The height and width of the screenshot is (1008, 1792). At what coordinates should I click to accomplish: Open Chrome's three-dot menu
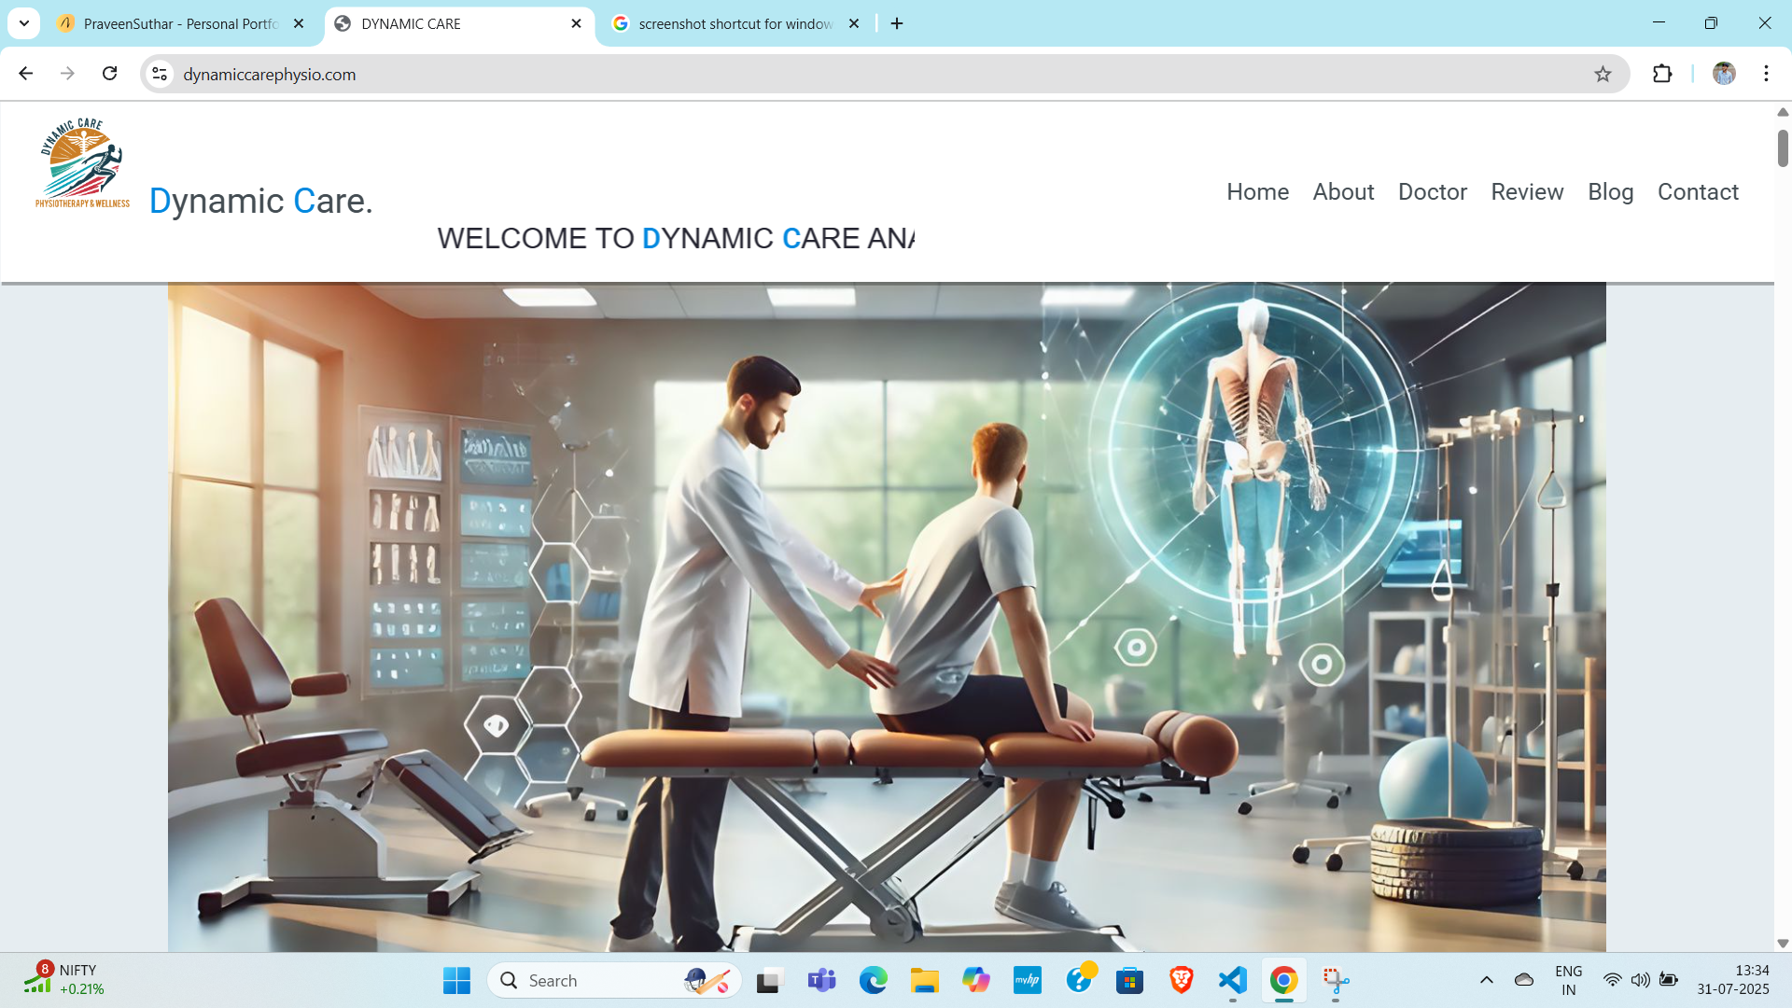tap(1766, 74)
